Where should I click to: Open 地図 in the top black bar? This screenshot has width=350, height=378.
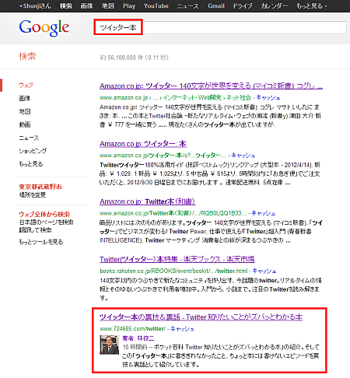click(x=108, y=6)
